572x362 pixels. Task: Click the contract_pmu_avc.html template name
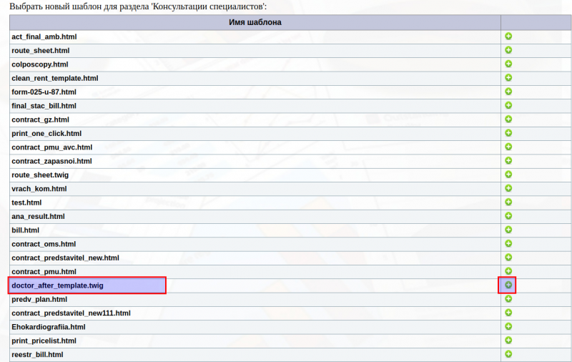click(52, 147)
